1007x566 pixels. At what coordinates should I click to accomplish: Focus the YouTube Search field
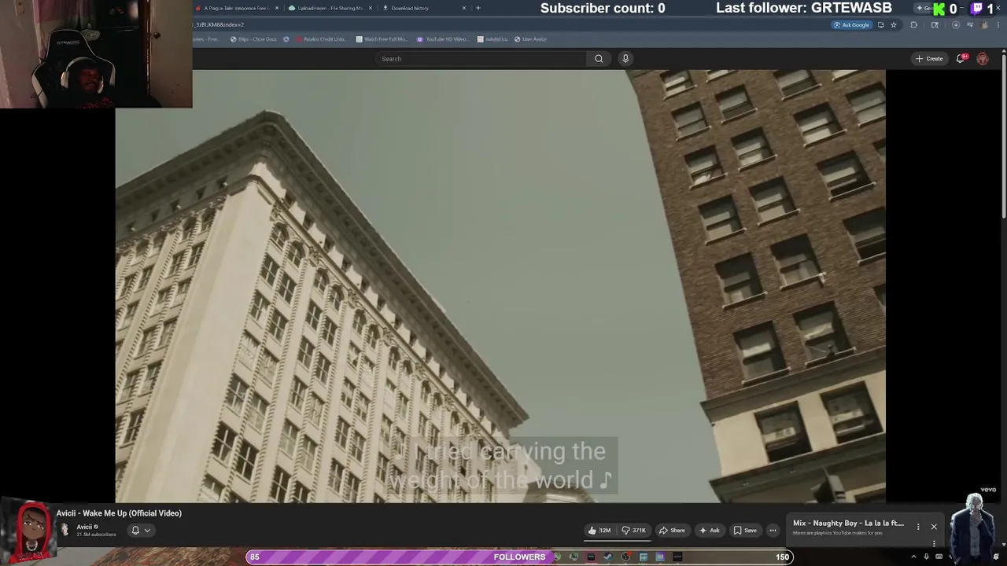coord(481,58)
